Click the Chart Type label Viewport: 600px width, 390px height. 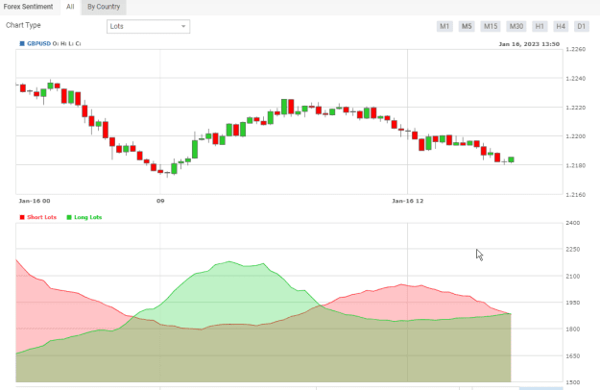23,25
